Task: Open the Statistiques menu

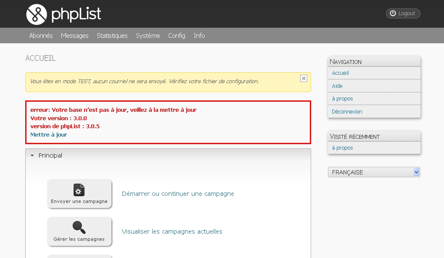Action: point(112,36)
